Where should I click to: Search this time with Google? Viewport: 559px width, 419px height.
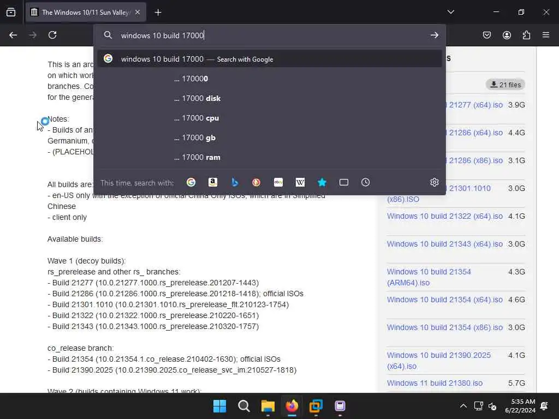[x=191, y=182]
